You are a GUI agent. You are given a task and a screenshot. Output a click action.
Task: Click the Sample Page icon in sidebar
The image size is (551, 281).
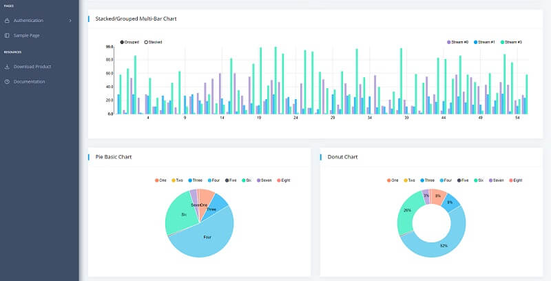click(x=7, y=34)
